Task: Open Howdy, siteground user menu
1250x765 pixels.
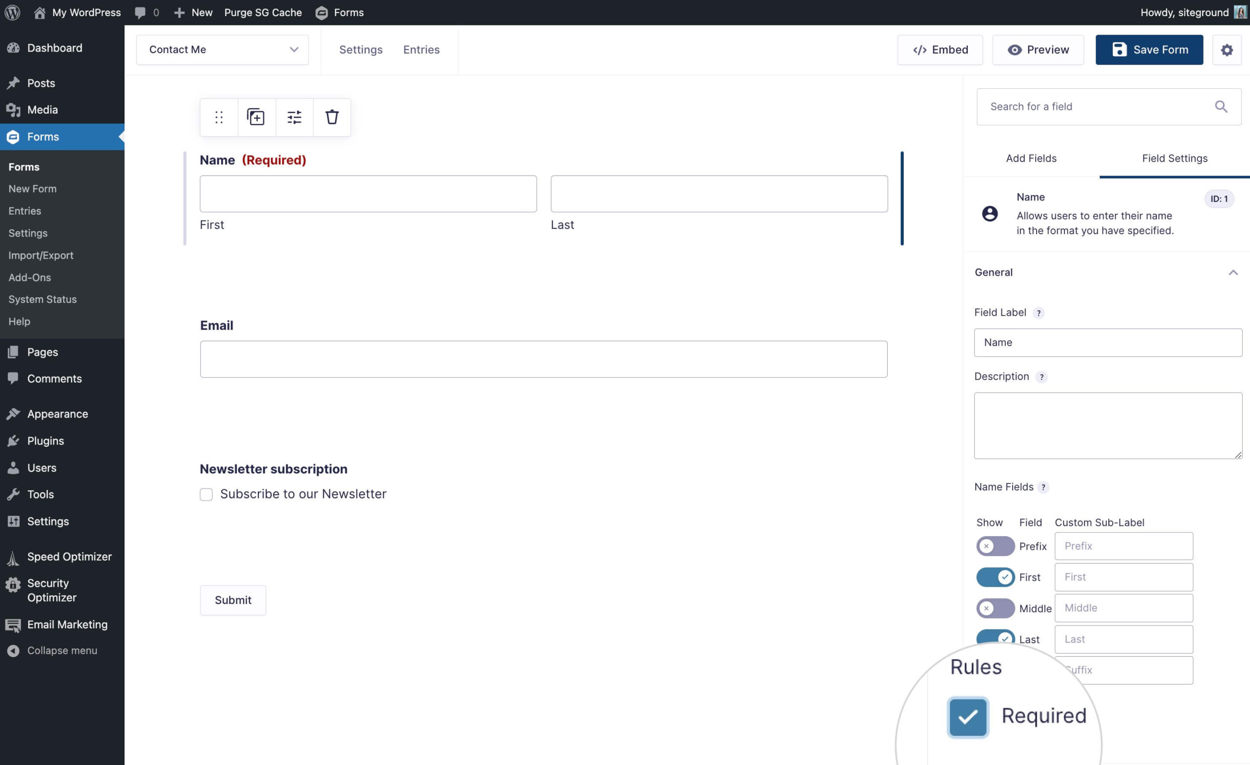Action: [1193, 12]
